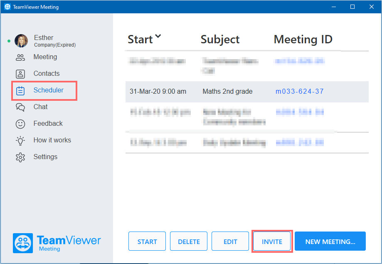
Task: Click the NEW MEETING... button
Action: pyautogui.click(x=330, y=242)
